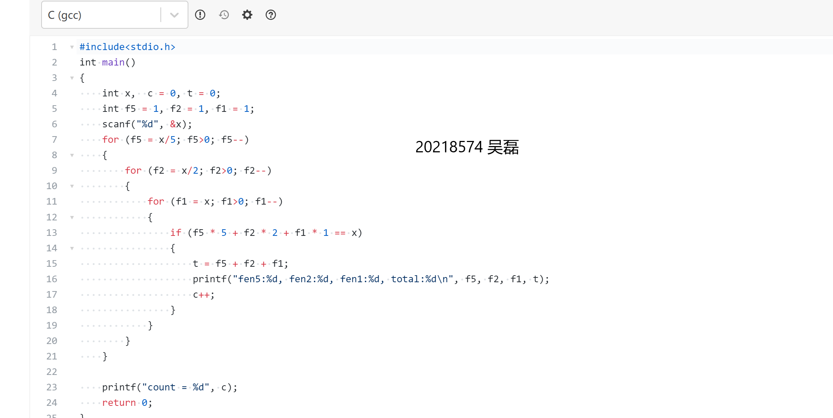Screen dimensions: 833x418
Task: Collapse fold arrow on line 10
Action: (72, 186)
